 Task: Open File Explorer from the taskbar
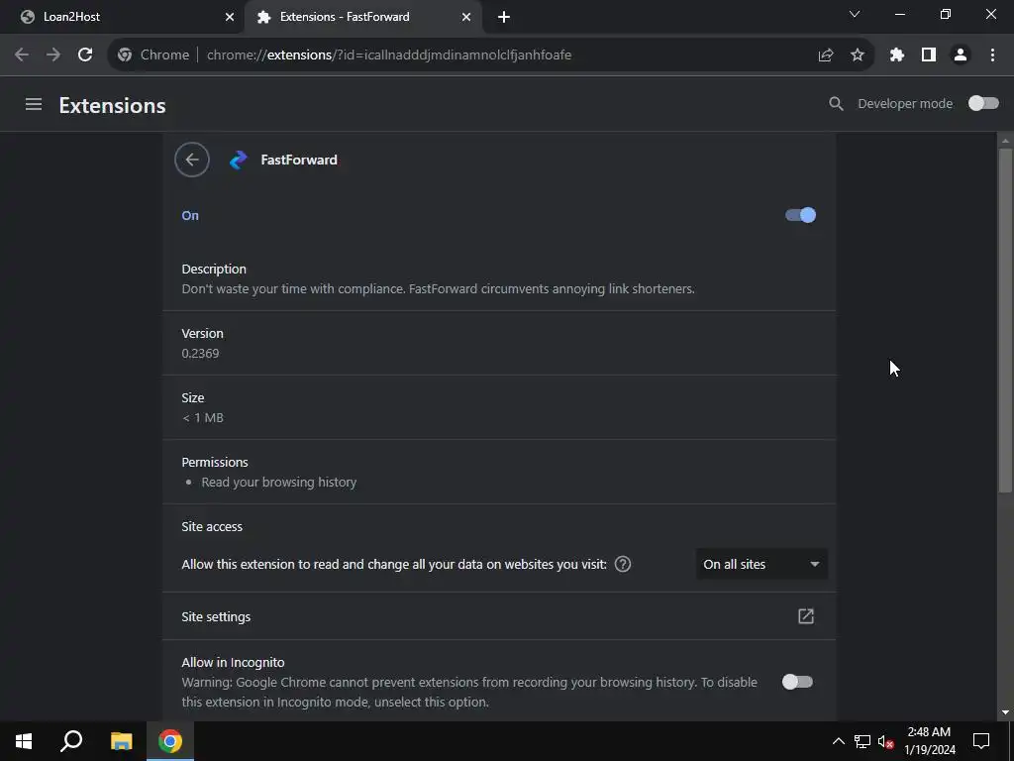point(121,741)
